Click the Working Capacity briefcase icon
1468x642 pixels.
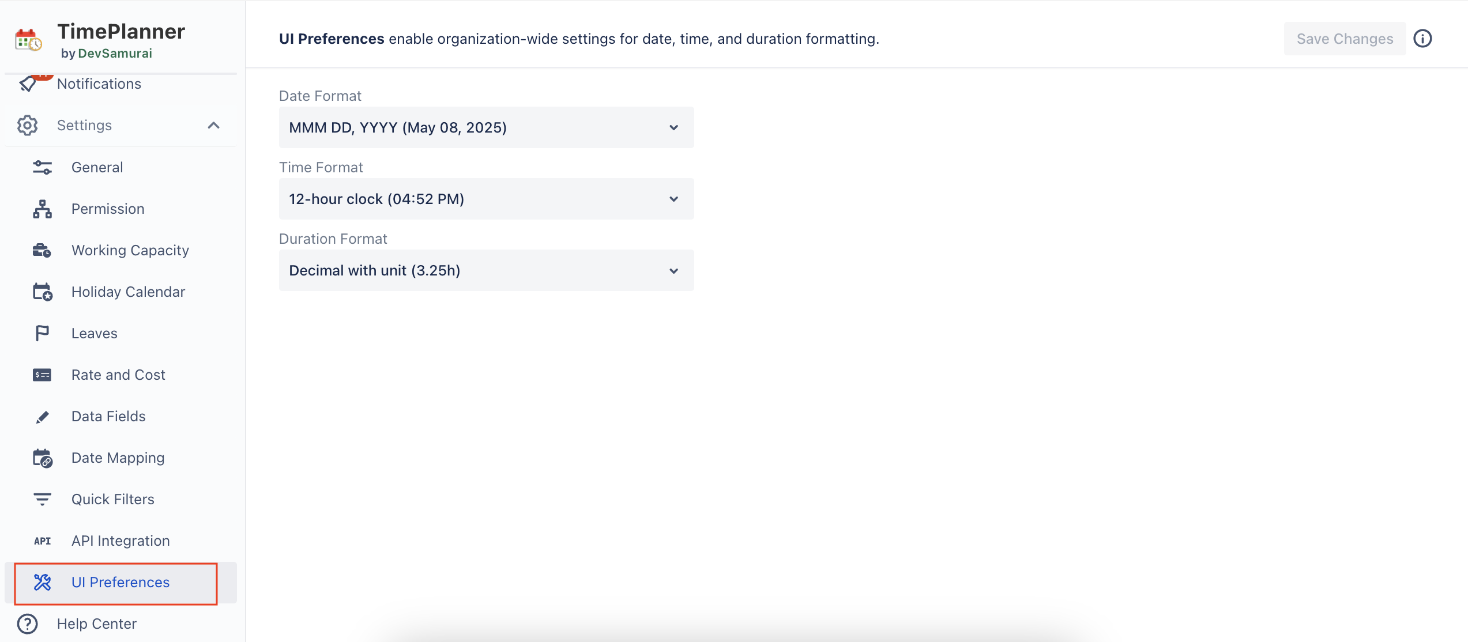pos(42,250)
